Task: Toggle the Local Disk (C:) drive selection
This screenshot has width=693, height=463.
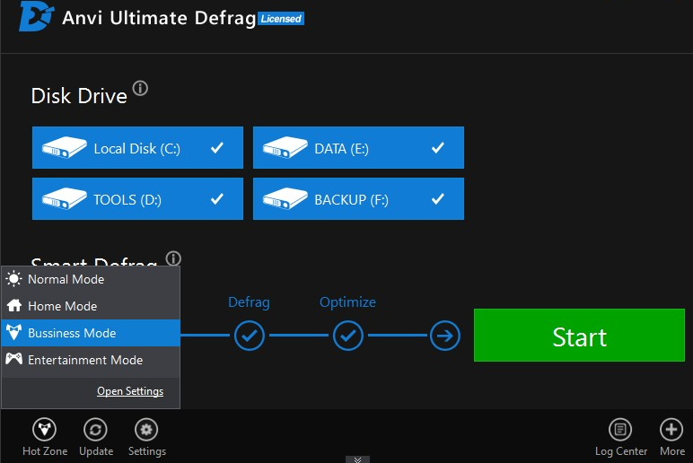Action: point(137,148)
